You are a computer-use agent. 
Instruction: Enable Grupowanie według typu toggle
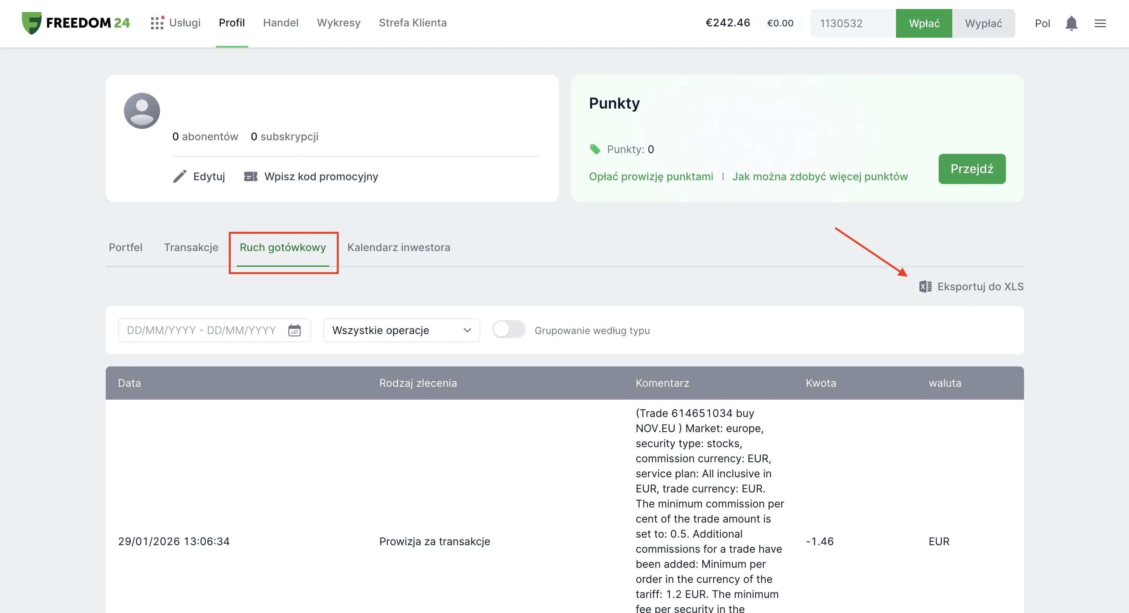coord(508,330)
